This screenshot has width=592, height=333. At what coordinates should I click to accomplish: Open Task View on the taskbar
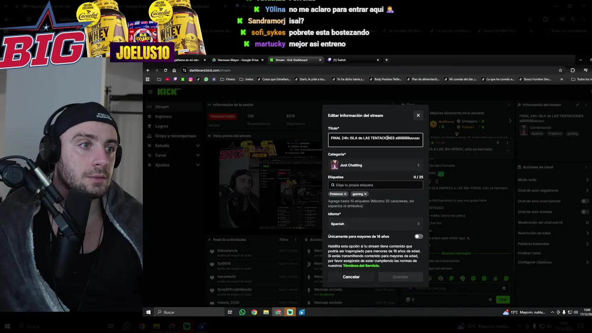click(x=230, y=312)
